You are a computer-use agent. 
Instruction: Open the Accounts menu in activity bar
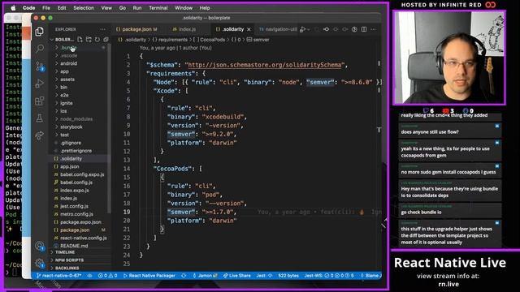(x=40, y=246)
